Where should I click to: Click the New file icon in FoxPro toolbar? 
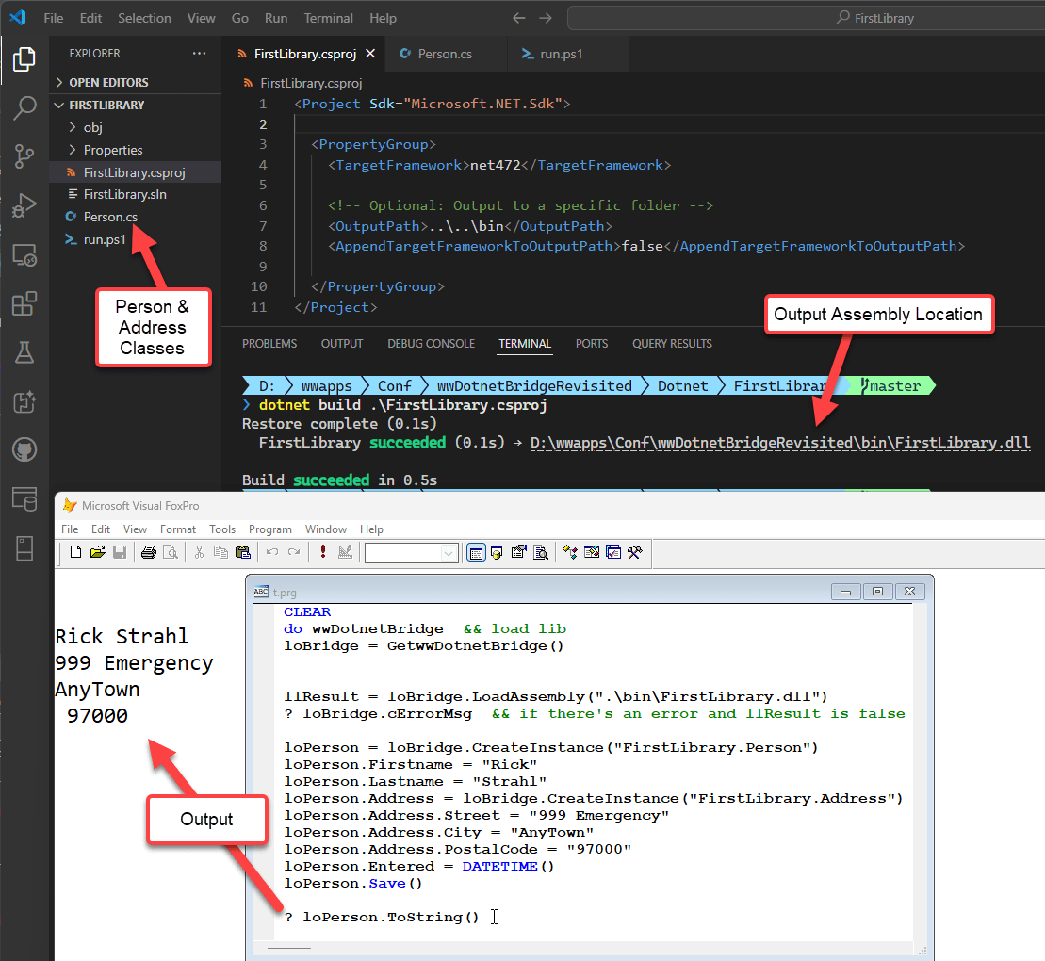(x=75, y=553)
